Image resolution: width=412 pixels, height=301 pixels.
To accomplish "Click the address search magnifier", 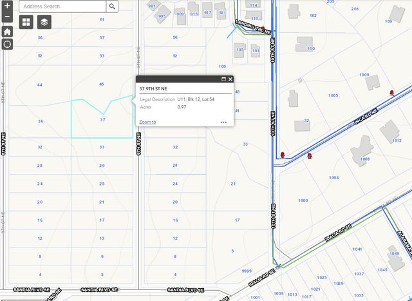I will tap(112, 6).
